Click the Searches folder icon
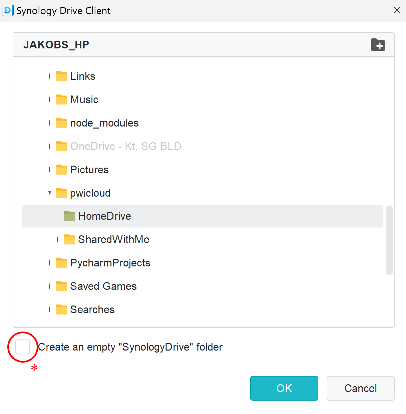Image resolution: width=406 pixels, height=414 pixels. pos(61,309)
